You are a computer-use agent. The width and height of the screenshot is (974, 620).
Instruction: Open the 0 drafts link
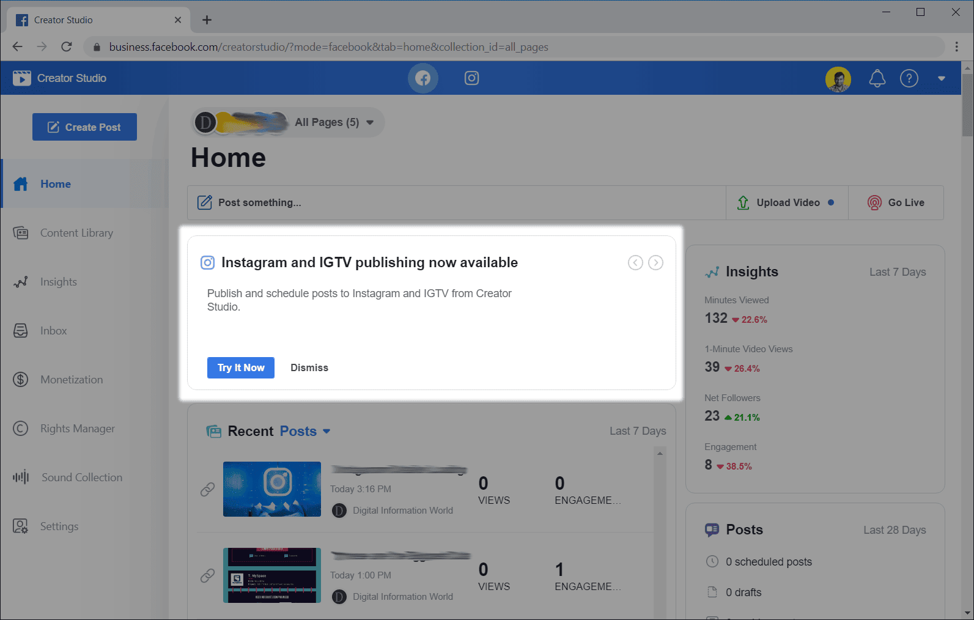(x=743, y=592)
